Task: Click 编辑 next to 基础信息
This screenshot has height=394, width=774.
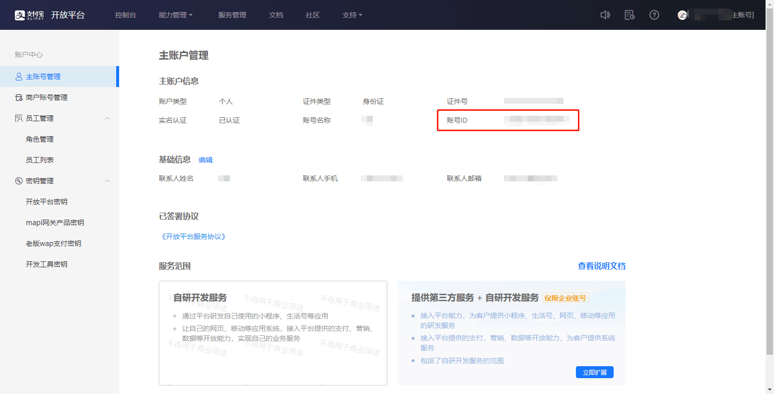Action: coord(206,159)
